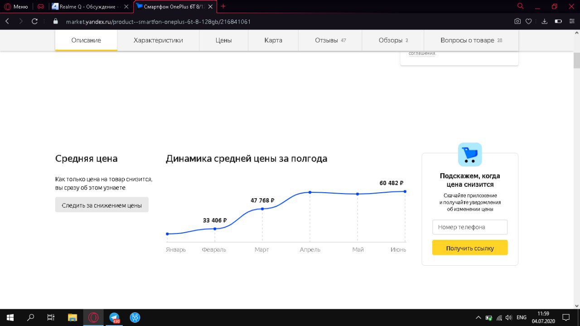Switch the ENG input language indicator
Image resolution: width=580 pixels, height=326 pixels.
coord(522,317)
